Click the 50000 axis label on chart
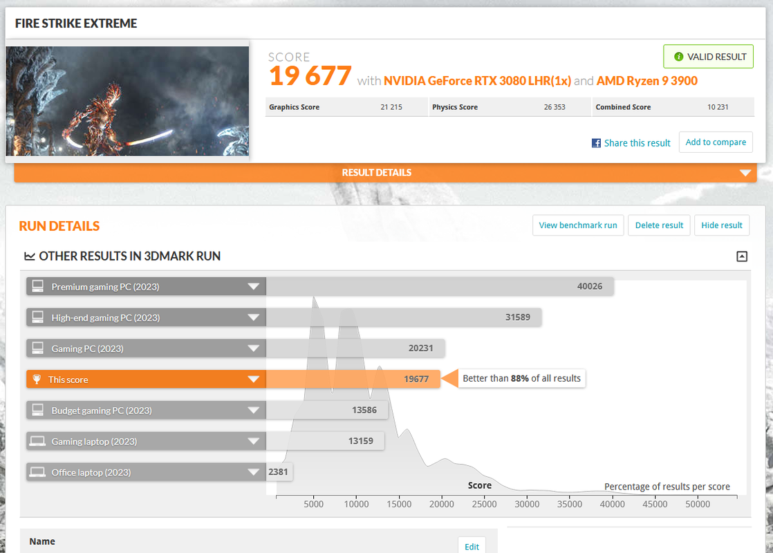Screen dimensions: 773x553 click(698, 504)
